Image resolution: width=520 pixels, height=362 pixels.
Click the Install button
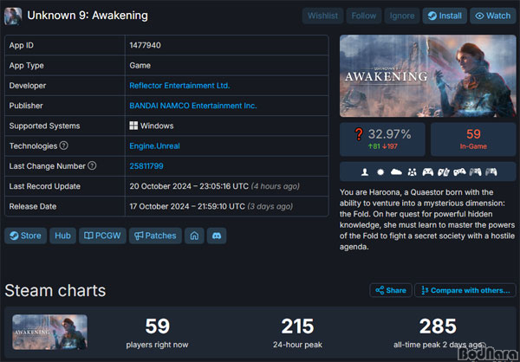[x=445, y=16]
